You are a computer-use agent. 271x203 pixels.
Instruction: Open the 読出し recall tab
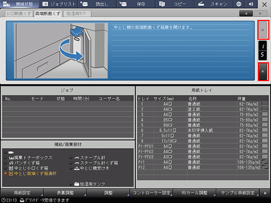point(97,4)
